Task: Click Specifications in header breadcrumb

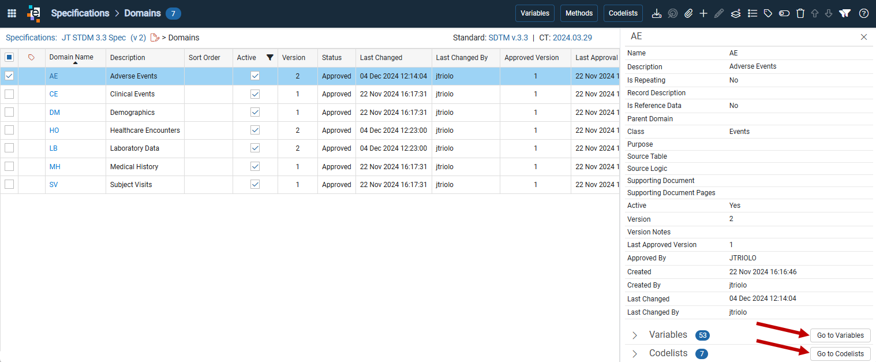Action: pos(80,13)
